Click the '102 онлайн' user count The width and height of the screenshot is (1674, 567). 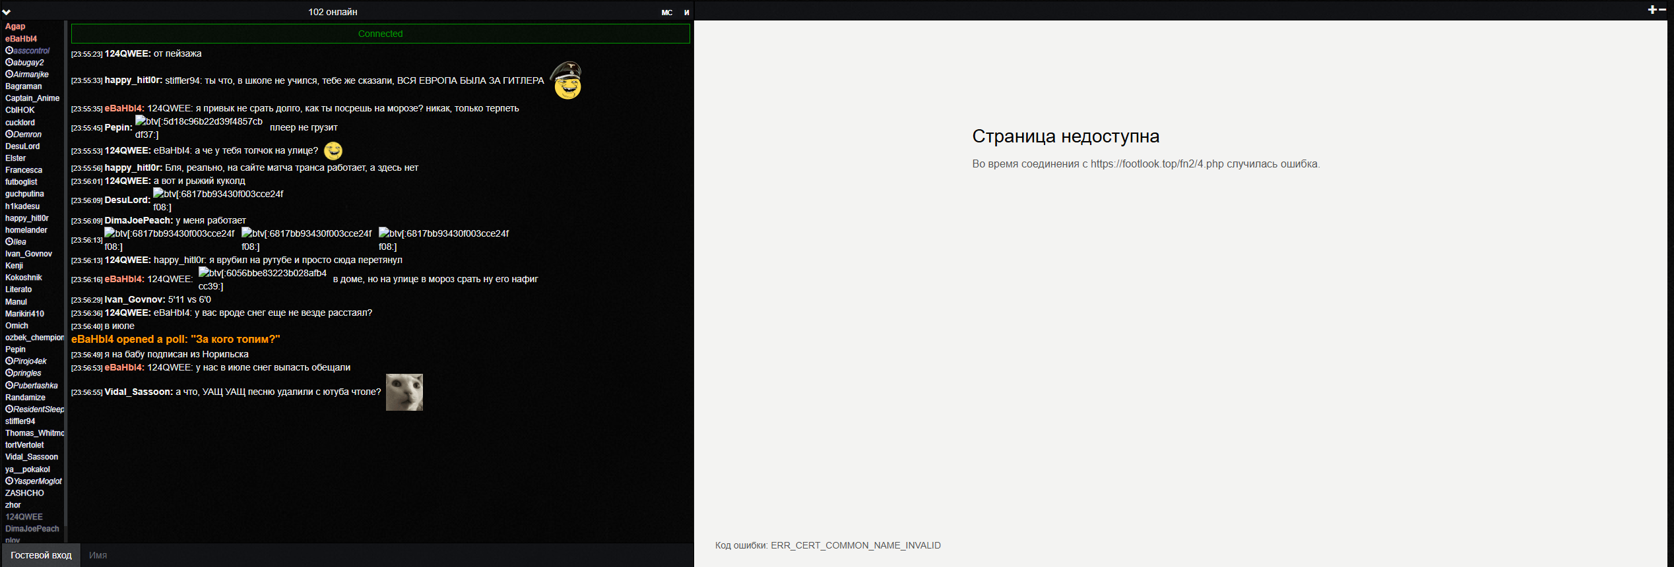333,12
